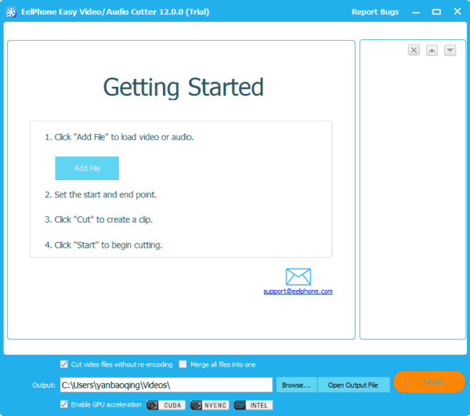
Task: Click Open Output File button
Action: pyautogui.click(x=353, y=385)
